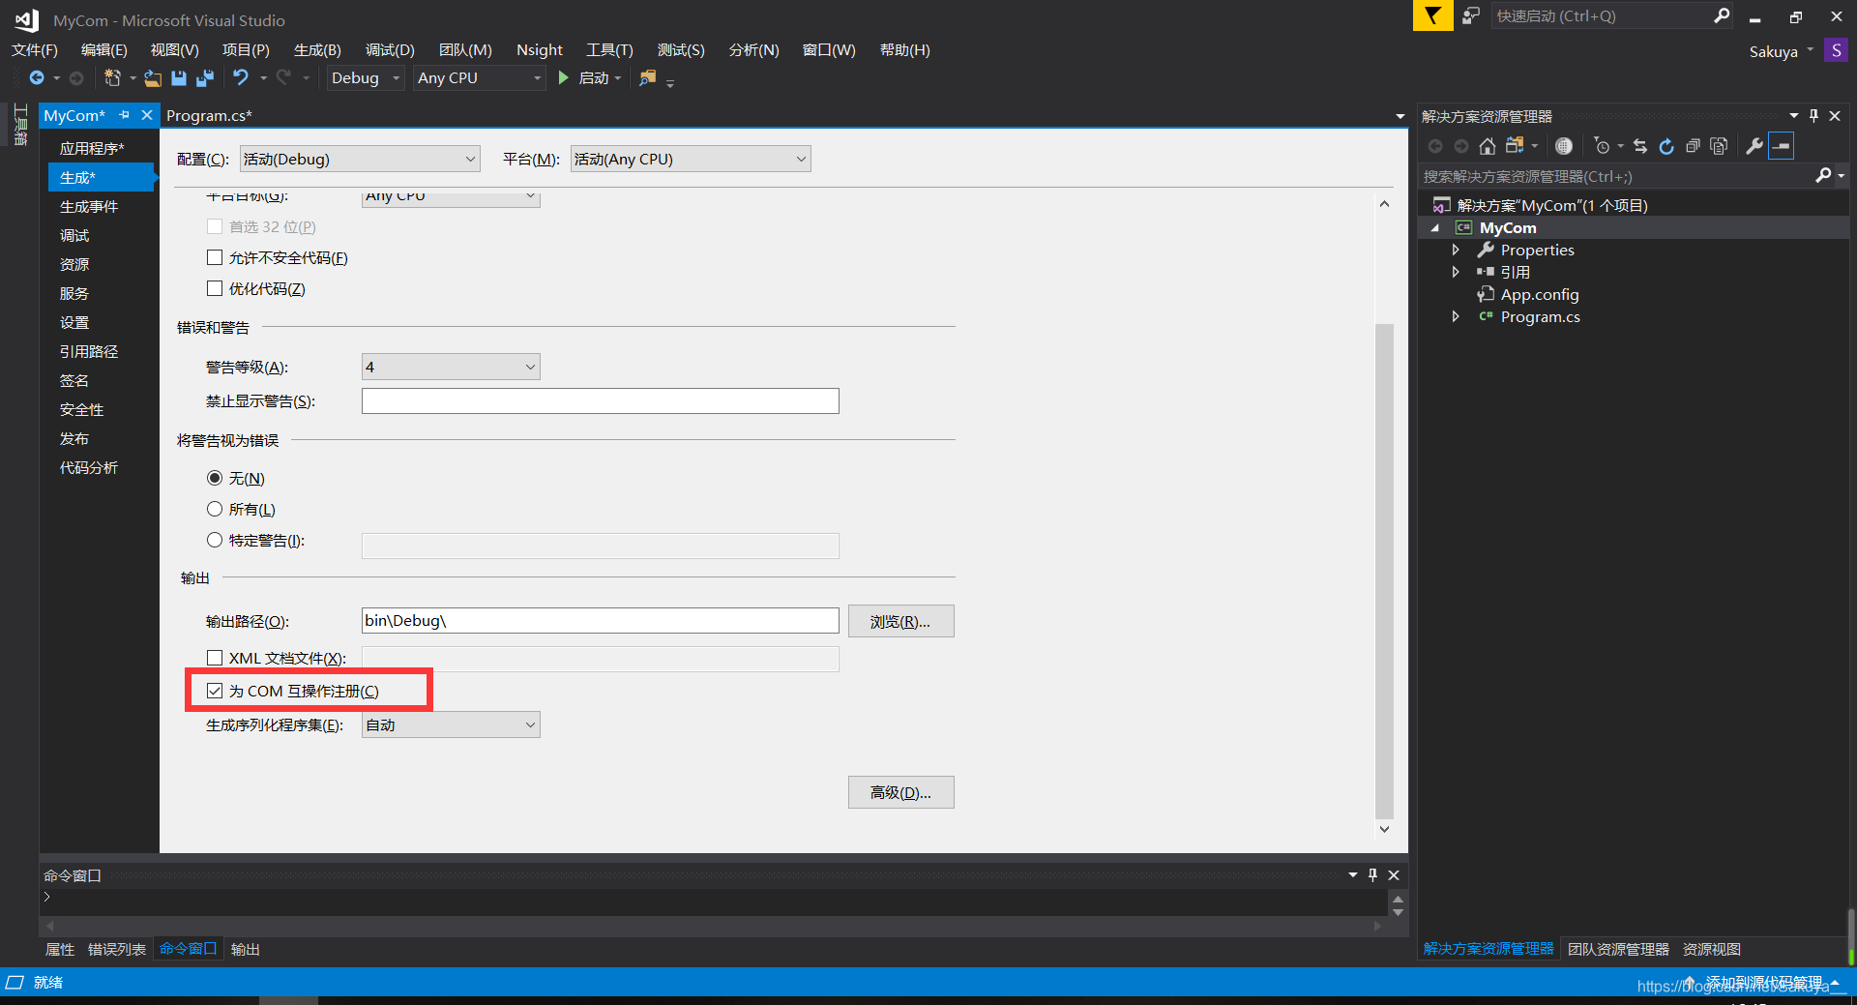The width and height of the screenshot is (1857, 1005).
Task: Click the Open File folder icon
Action: tap(153, 77)
